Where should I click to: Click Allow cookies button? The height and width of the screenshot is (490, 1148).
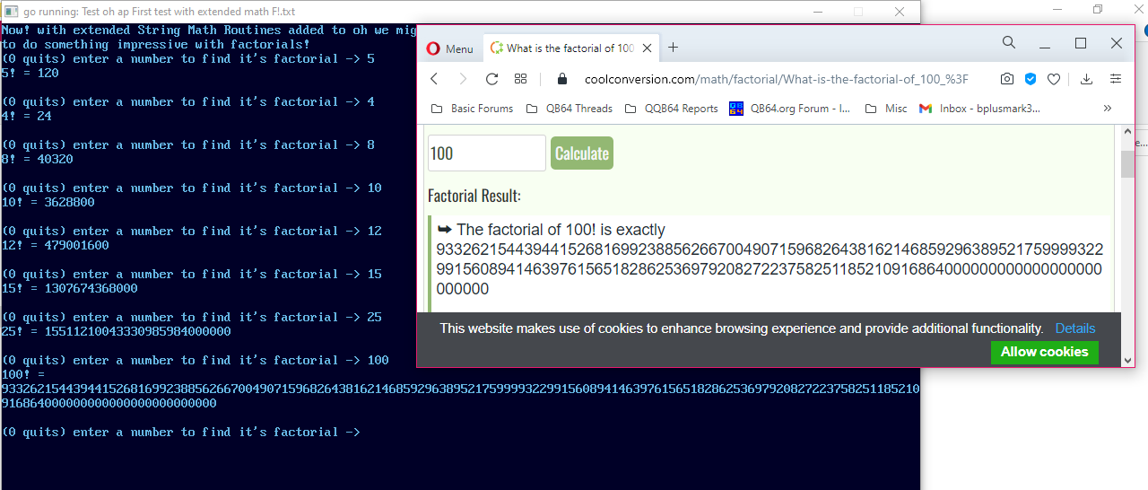point(1044,352)
